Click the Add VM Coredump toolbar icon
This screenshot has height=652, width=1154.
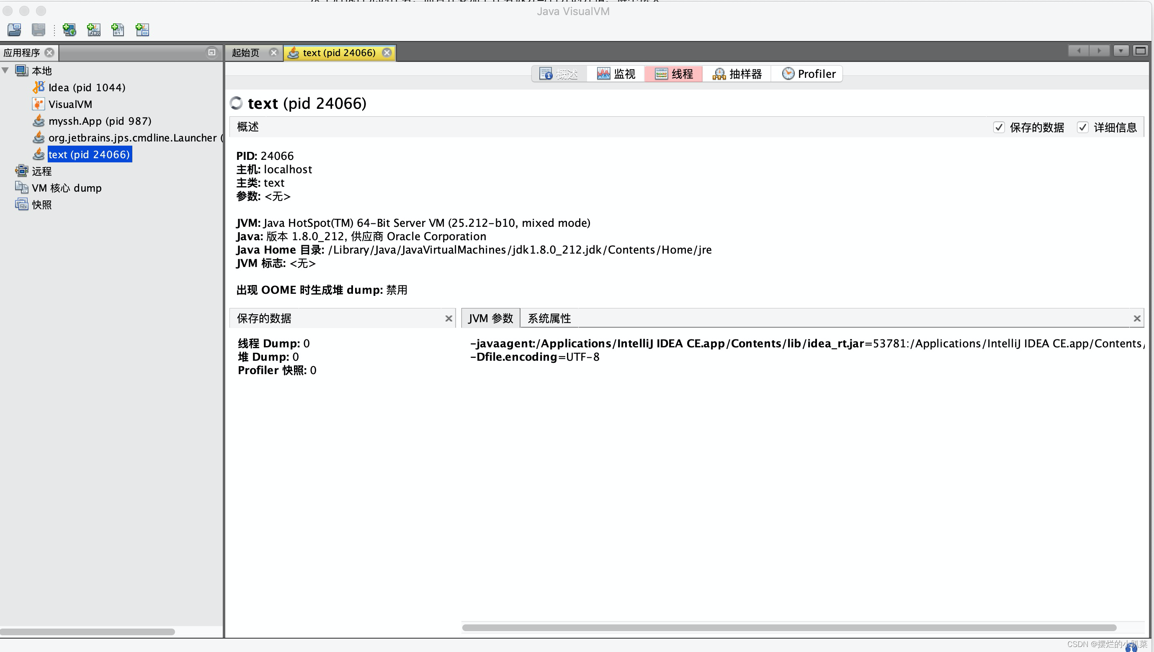coord(118,30)
